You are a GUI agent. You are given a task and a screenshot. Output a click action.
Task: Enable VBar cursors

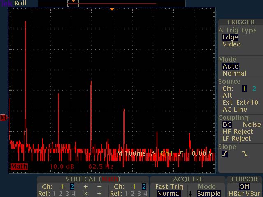point(253,193)
